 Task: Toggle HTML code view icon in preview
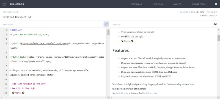(x=216, y=24)
